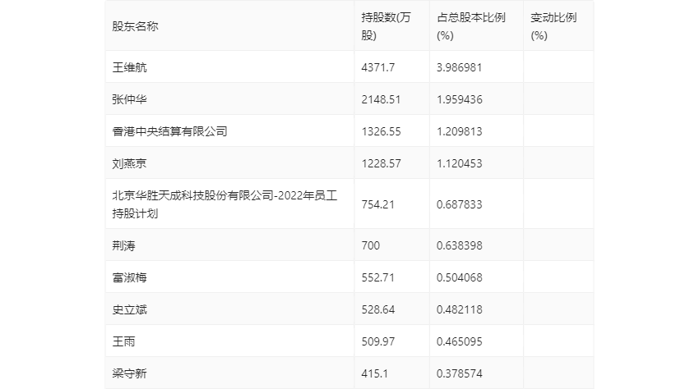Image resolution: width=699 pixels, height=389 pixels.
Task: Select shareholder name 荆涛
Action: pyautogui.click(x=123, y=245)
